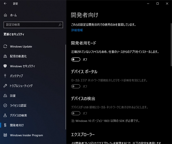Toggle the デバイスの検出 switch
Image resolution: width=172 pixels, height=144 pixels.
coord(76,113)
